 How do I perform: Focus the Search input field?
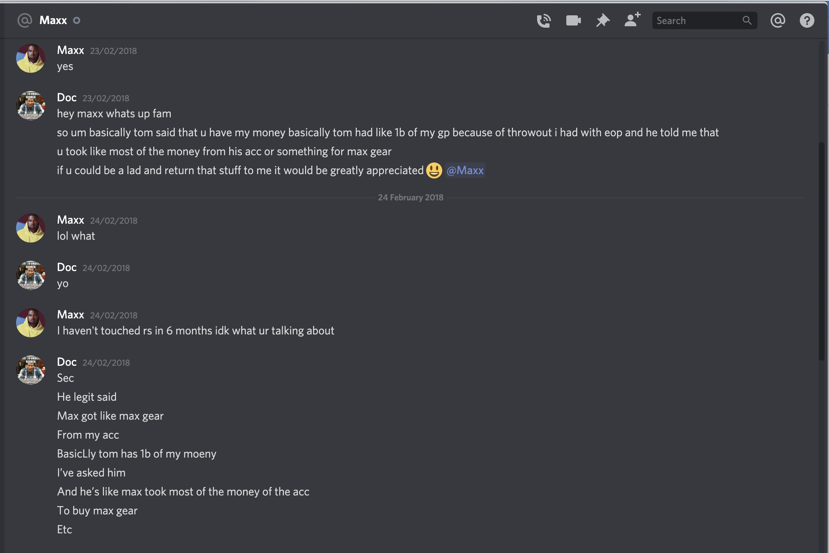pos(704,20)
